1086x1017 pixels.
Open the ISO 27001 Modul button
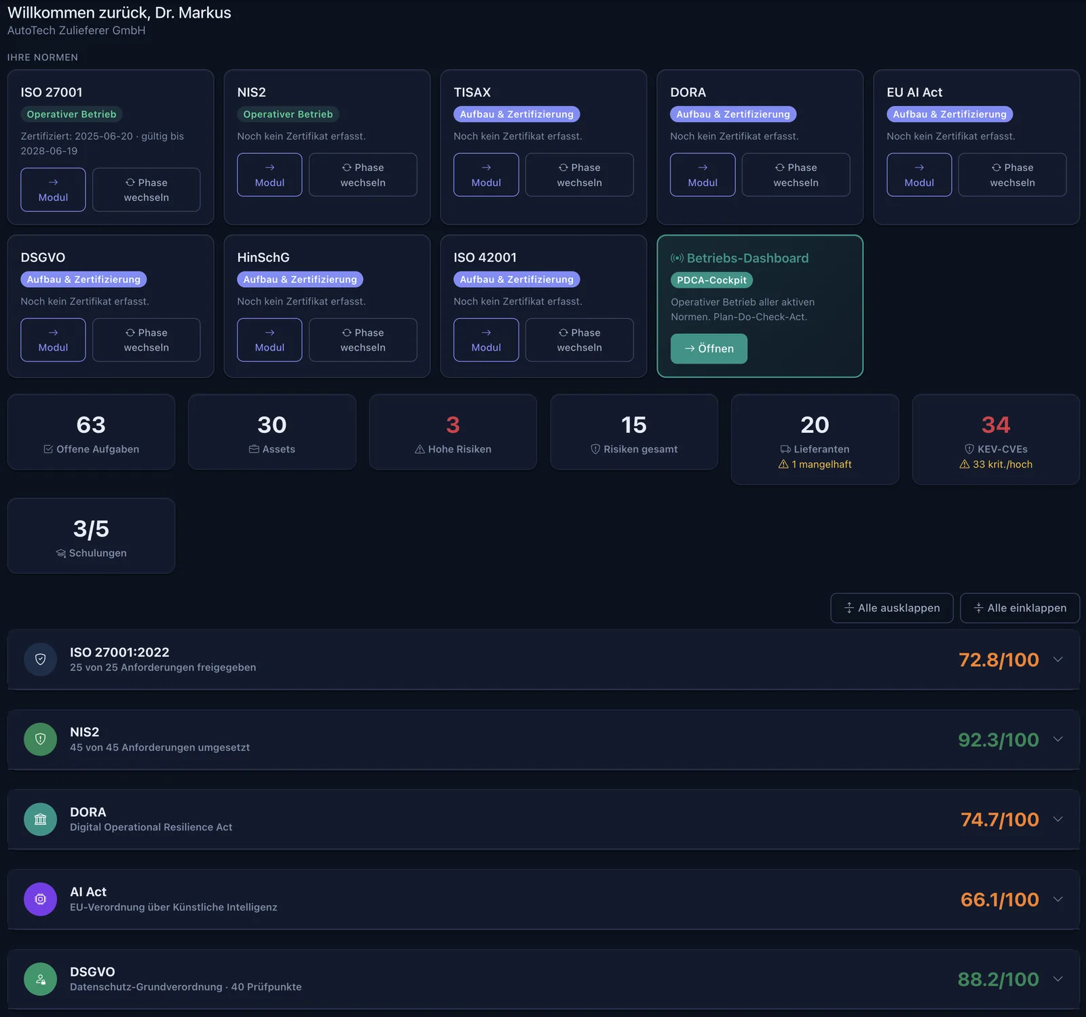(x=53, y=189)
